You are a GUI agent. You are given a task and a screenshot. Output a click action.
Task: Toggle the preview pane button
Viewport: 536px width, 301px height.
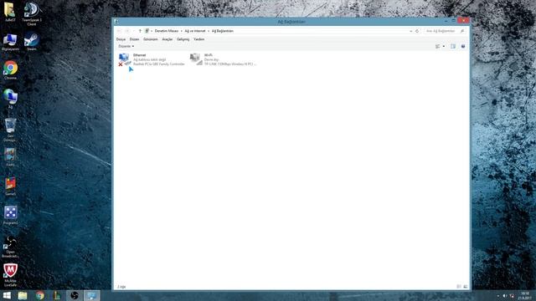click(453, 46)
